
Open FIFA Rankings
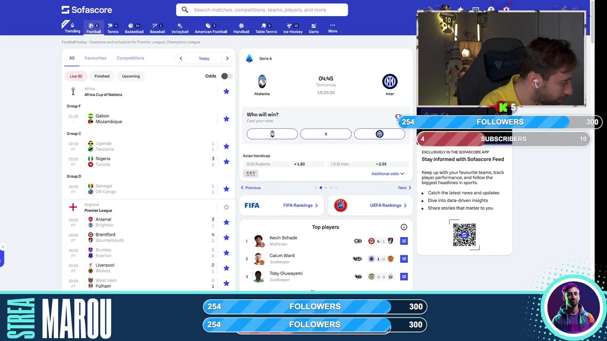[281, 206]
